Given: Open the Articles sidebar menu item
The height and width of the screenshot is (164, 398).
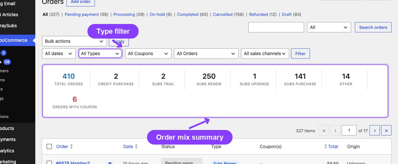Looking at the screenshot, I should click(x=9, y=15).
